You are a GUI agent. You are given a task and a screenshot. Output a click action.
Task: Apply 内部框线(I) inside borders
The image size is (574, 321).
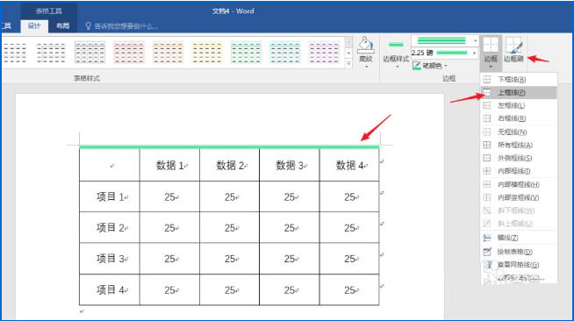click(519, 171)
